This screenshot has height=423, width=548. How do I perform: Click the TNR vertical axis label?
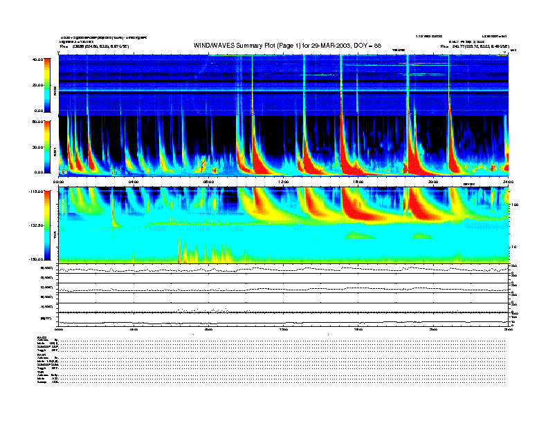[55, 236]
